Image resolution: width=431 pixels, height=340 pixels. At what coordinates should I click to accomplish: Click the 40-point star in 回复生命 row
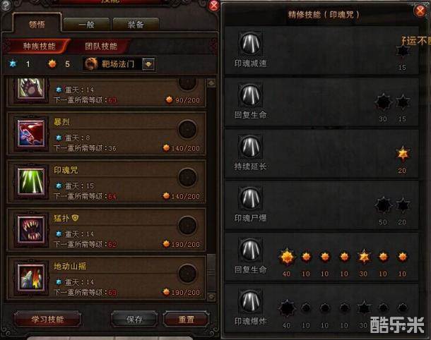tap(287, 257)
